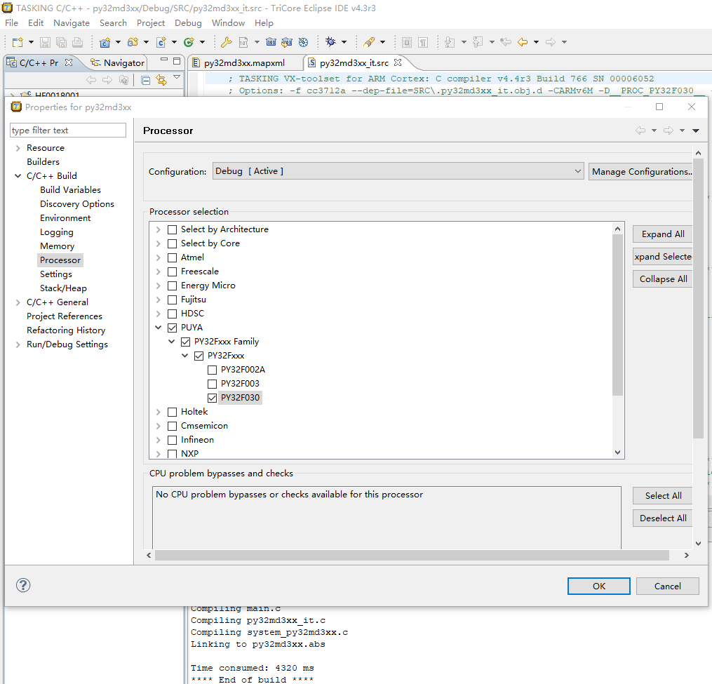Click the Build wrench toolbar icon
Screen dimensions: 712x684
coord(226,42)
